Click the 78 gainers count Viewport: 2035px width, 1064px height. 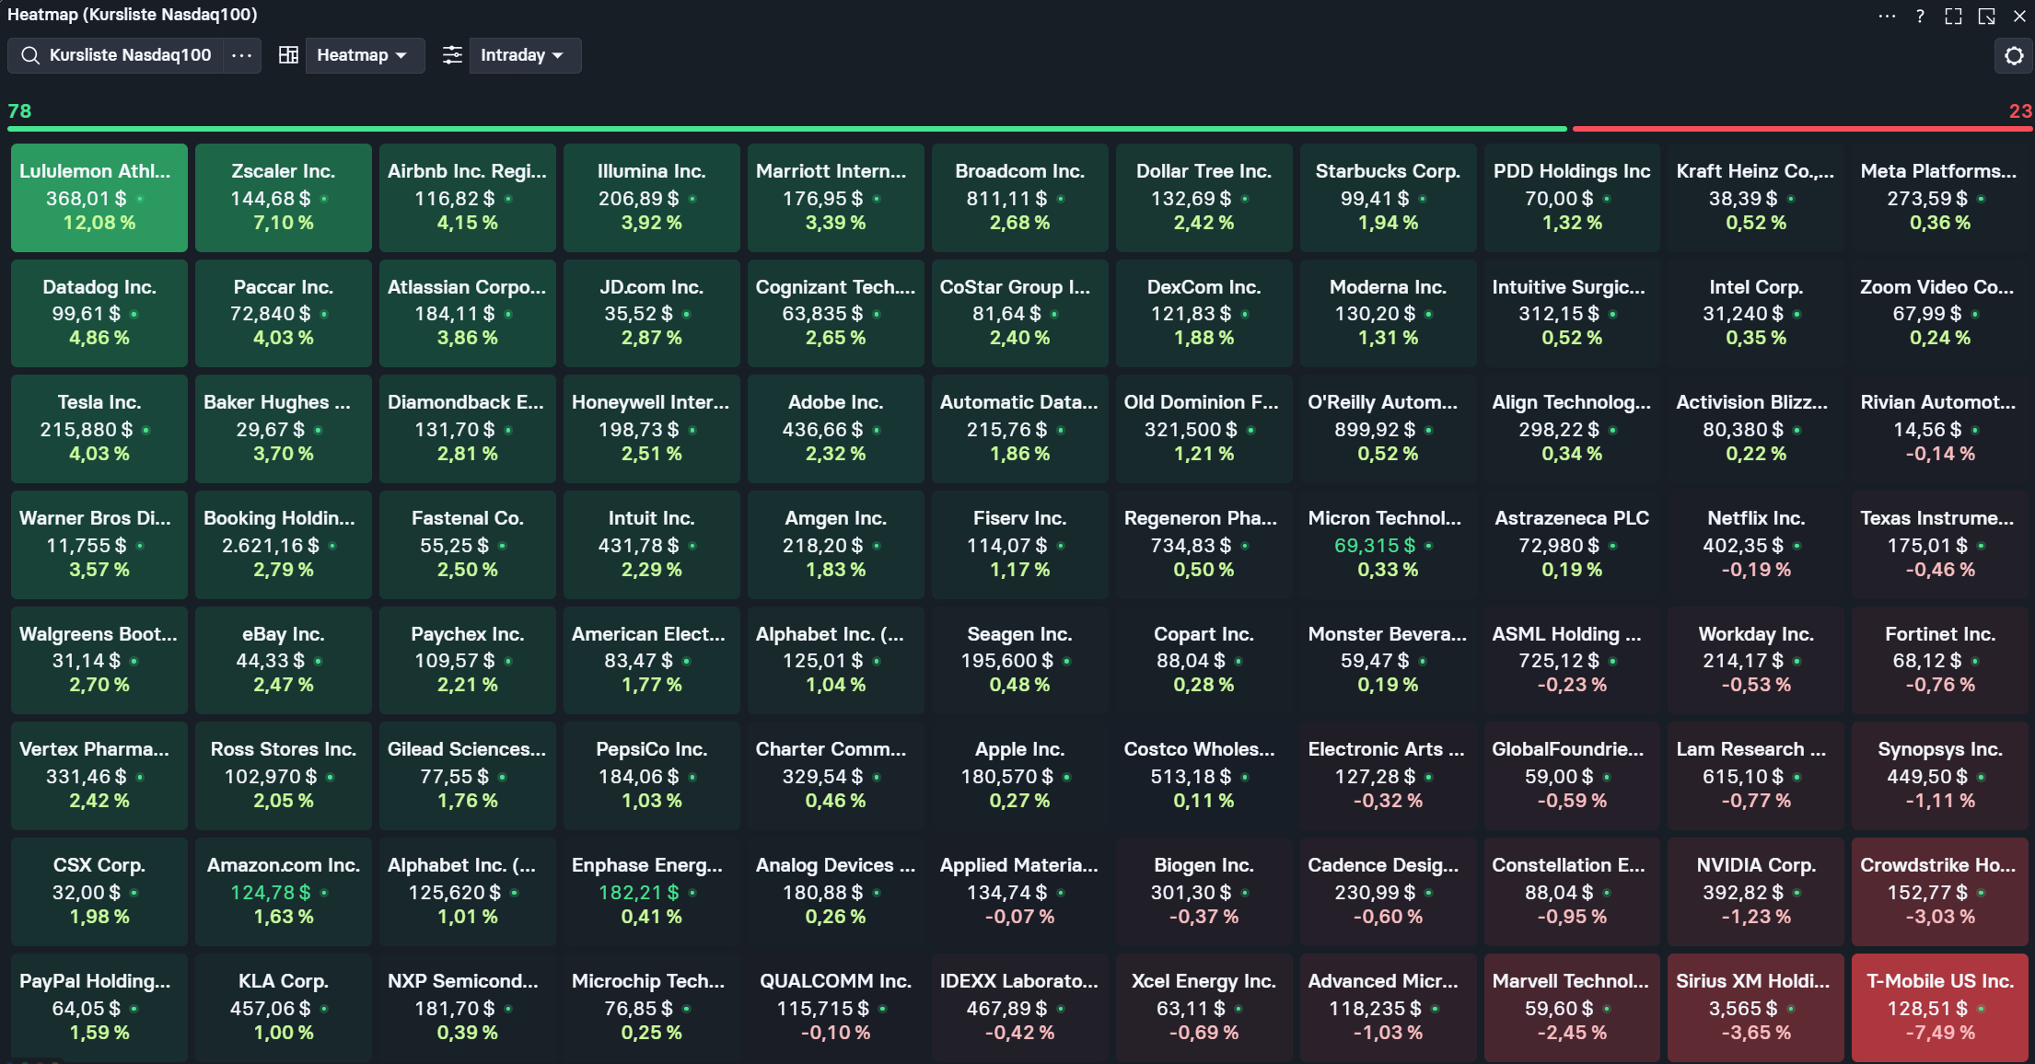[x=19, y=111]
